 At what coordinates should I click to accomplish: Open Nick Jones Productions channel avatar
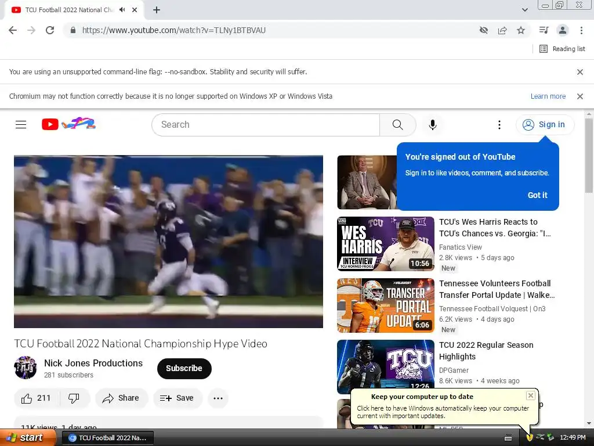coord(26,368)
